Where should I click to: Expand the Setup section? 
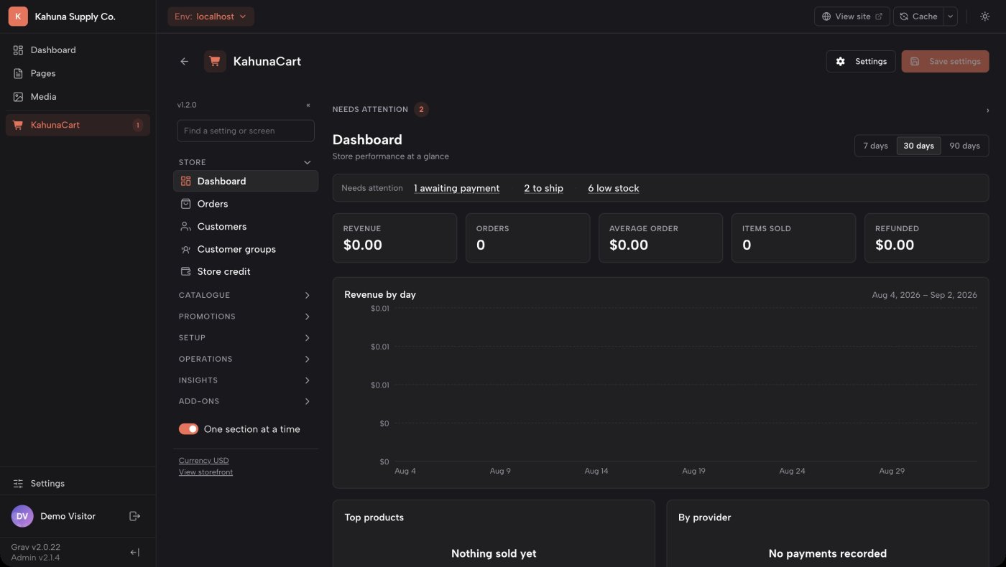coord(245,337)
